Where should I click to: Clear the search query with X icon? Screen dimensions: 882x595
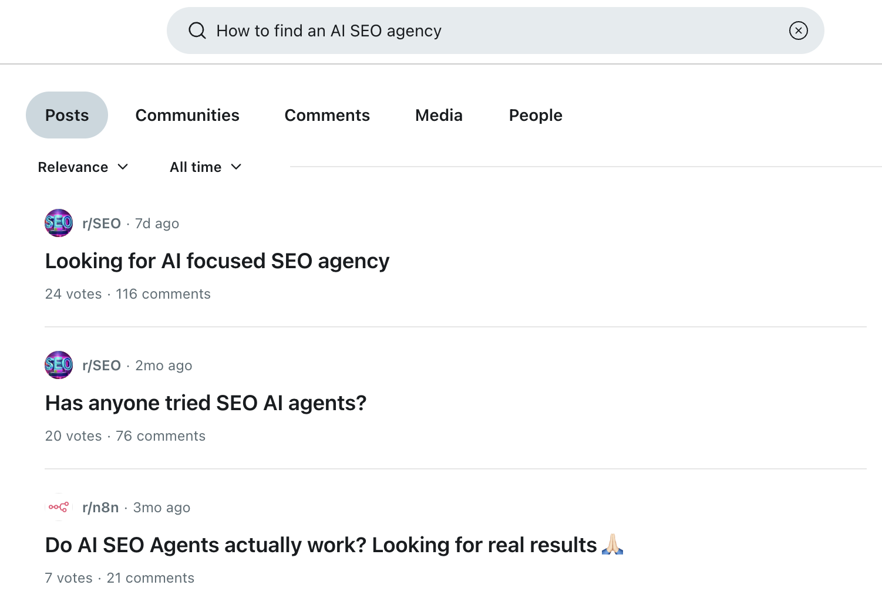(798, 31)
